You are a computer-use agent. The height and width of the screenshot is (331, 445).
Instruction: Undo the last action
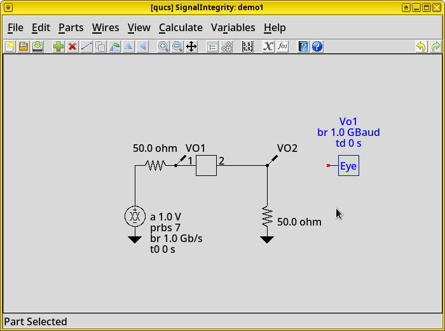(421, 46)
